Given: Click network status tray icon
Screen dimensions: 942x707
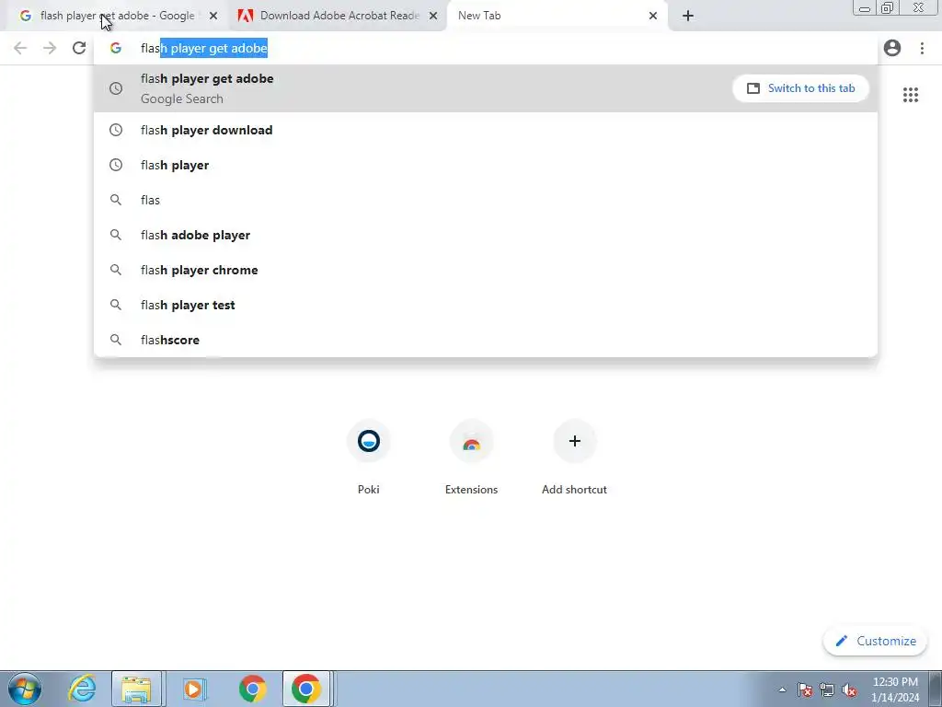Looking at the screenshot, I should tap(827, 690).
